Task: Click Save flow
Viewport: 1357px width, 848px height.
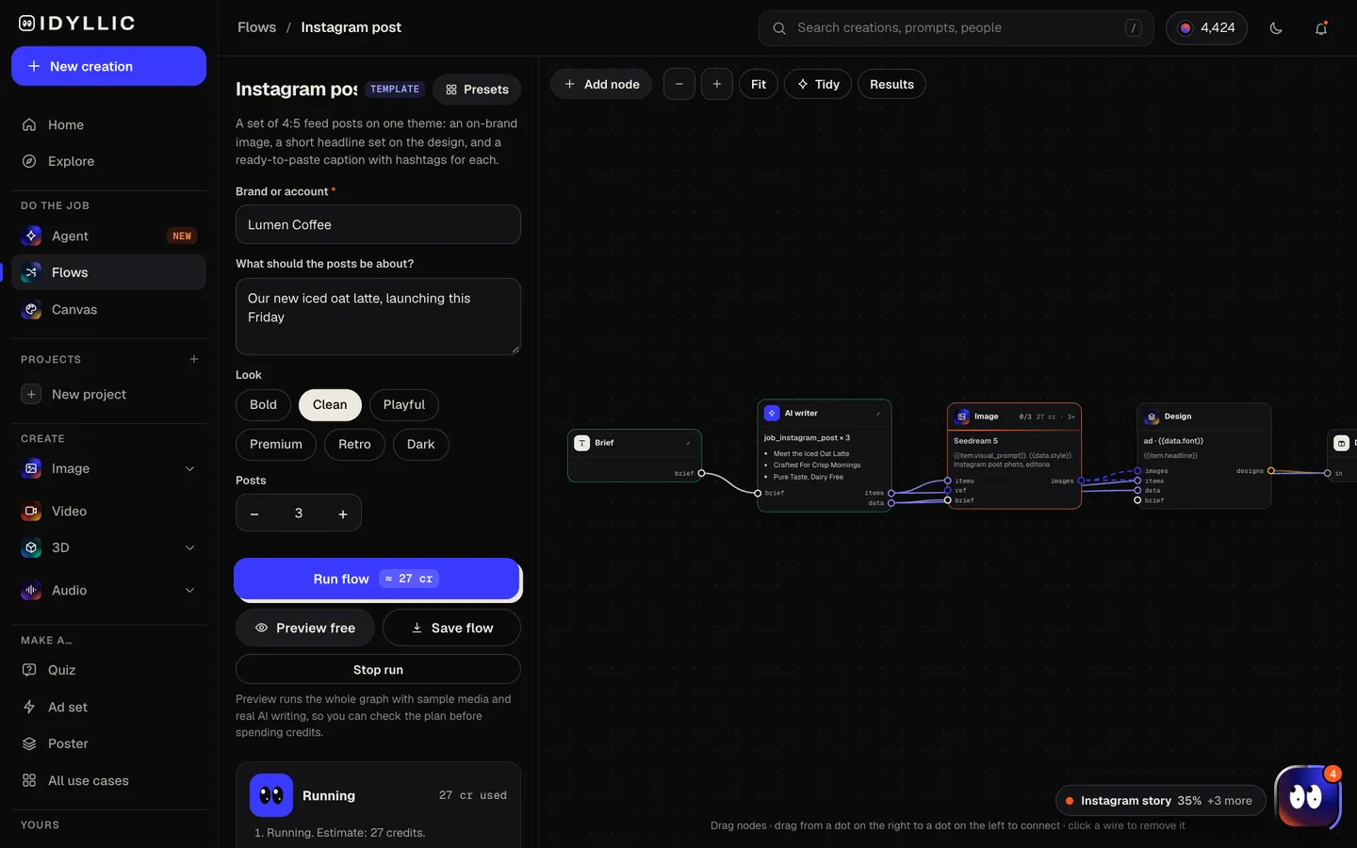Action: pos(451,628)
